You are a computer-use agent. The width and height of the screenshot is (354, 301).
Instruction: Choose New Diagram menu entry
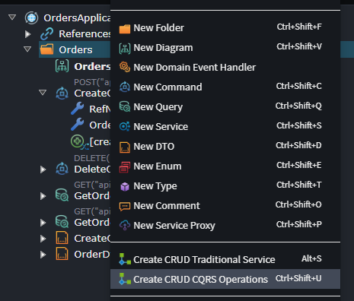(225, 48)
